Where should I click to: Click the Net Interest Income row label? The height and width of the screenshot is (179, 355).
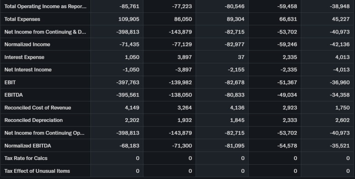[x=28, y=69]
